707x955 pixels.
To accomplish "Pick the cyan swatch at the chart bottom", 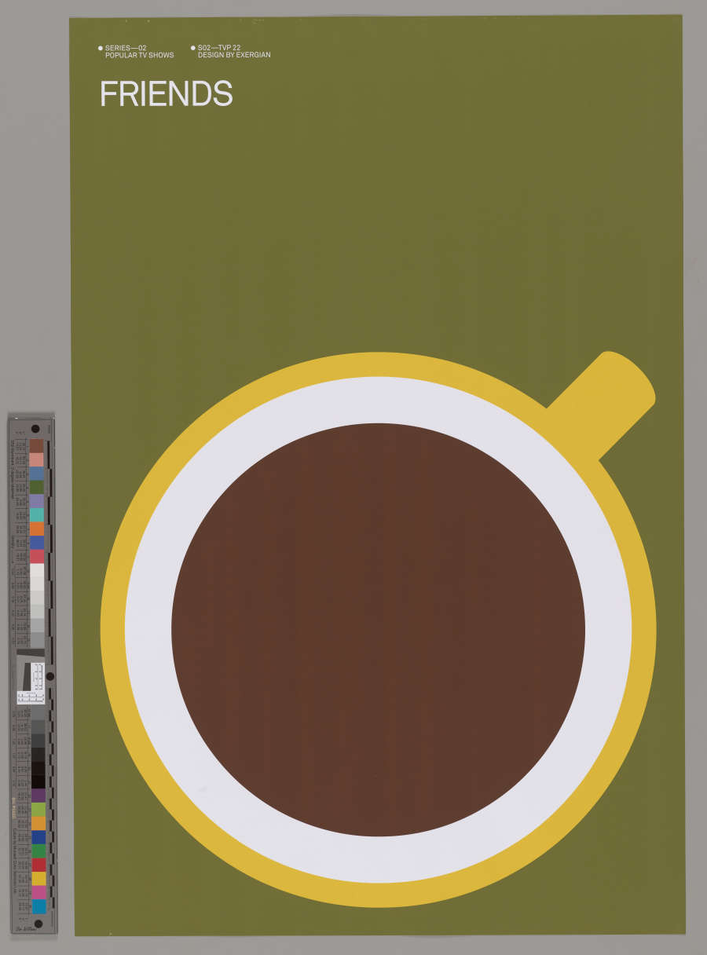I will coord(38,906).
